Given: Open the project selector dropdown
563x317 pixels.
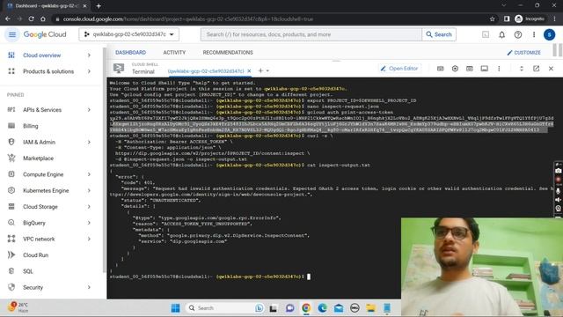Looking at the screenshot, I should (x=129, y=34).
